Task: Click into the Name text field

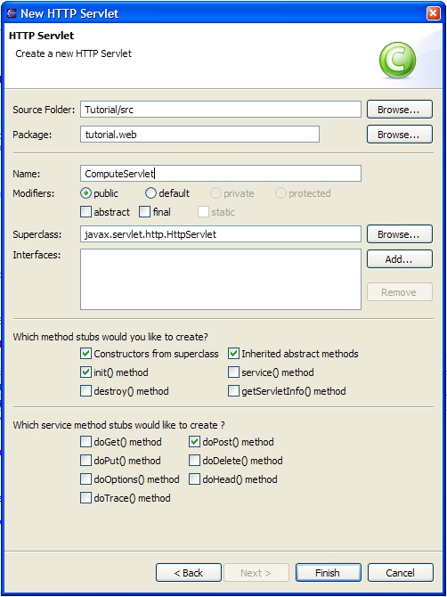Action: coord(221,174)
